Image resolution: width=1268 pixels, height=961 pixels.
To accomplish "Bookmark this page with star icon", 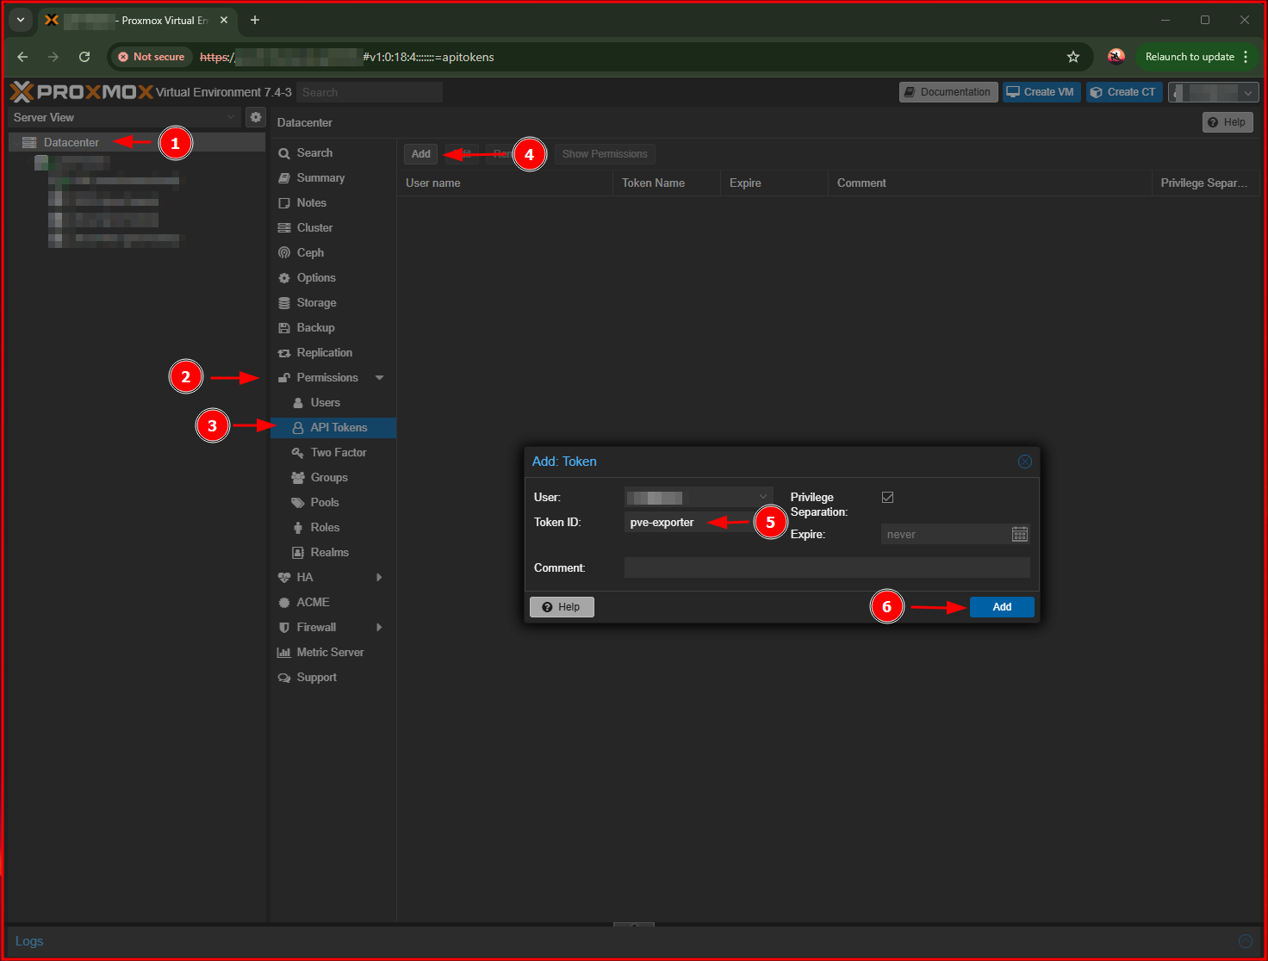I will [x=1073, y=57].
